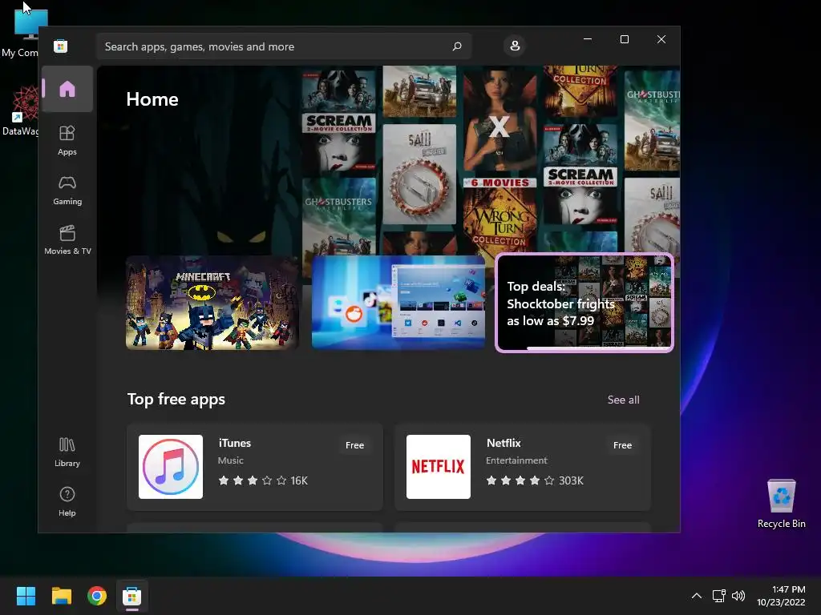Launch Google Chrome from the taskbar
This screenshot has height=615, width=821.
pos(97,596)
